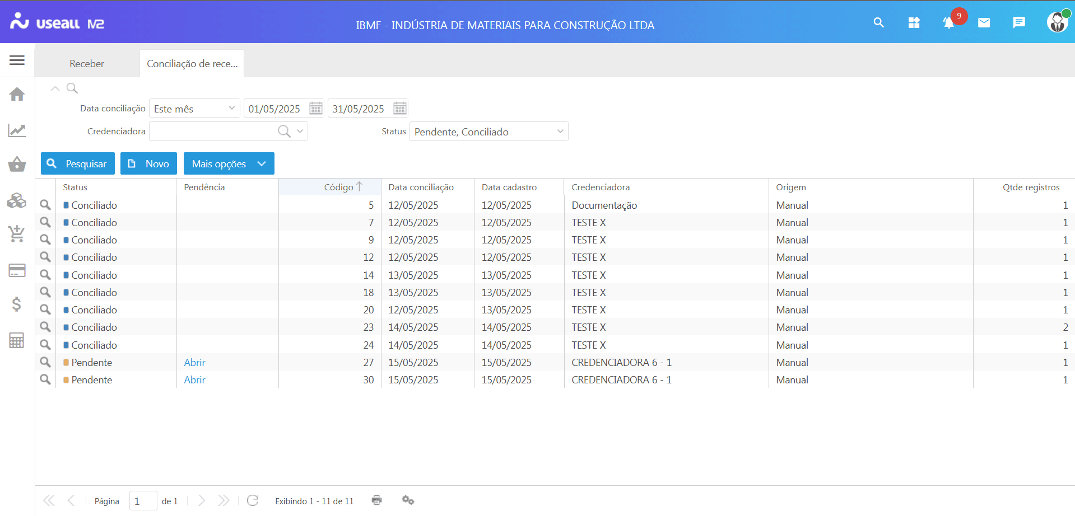Click the Credenciadora lookup magnifier
The height and width of the screenshot is (516, 1075).
click(x=285, y=131)
